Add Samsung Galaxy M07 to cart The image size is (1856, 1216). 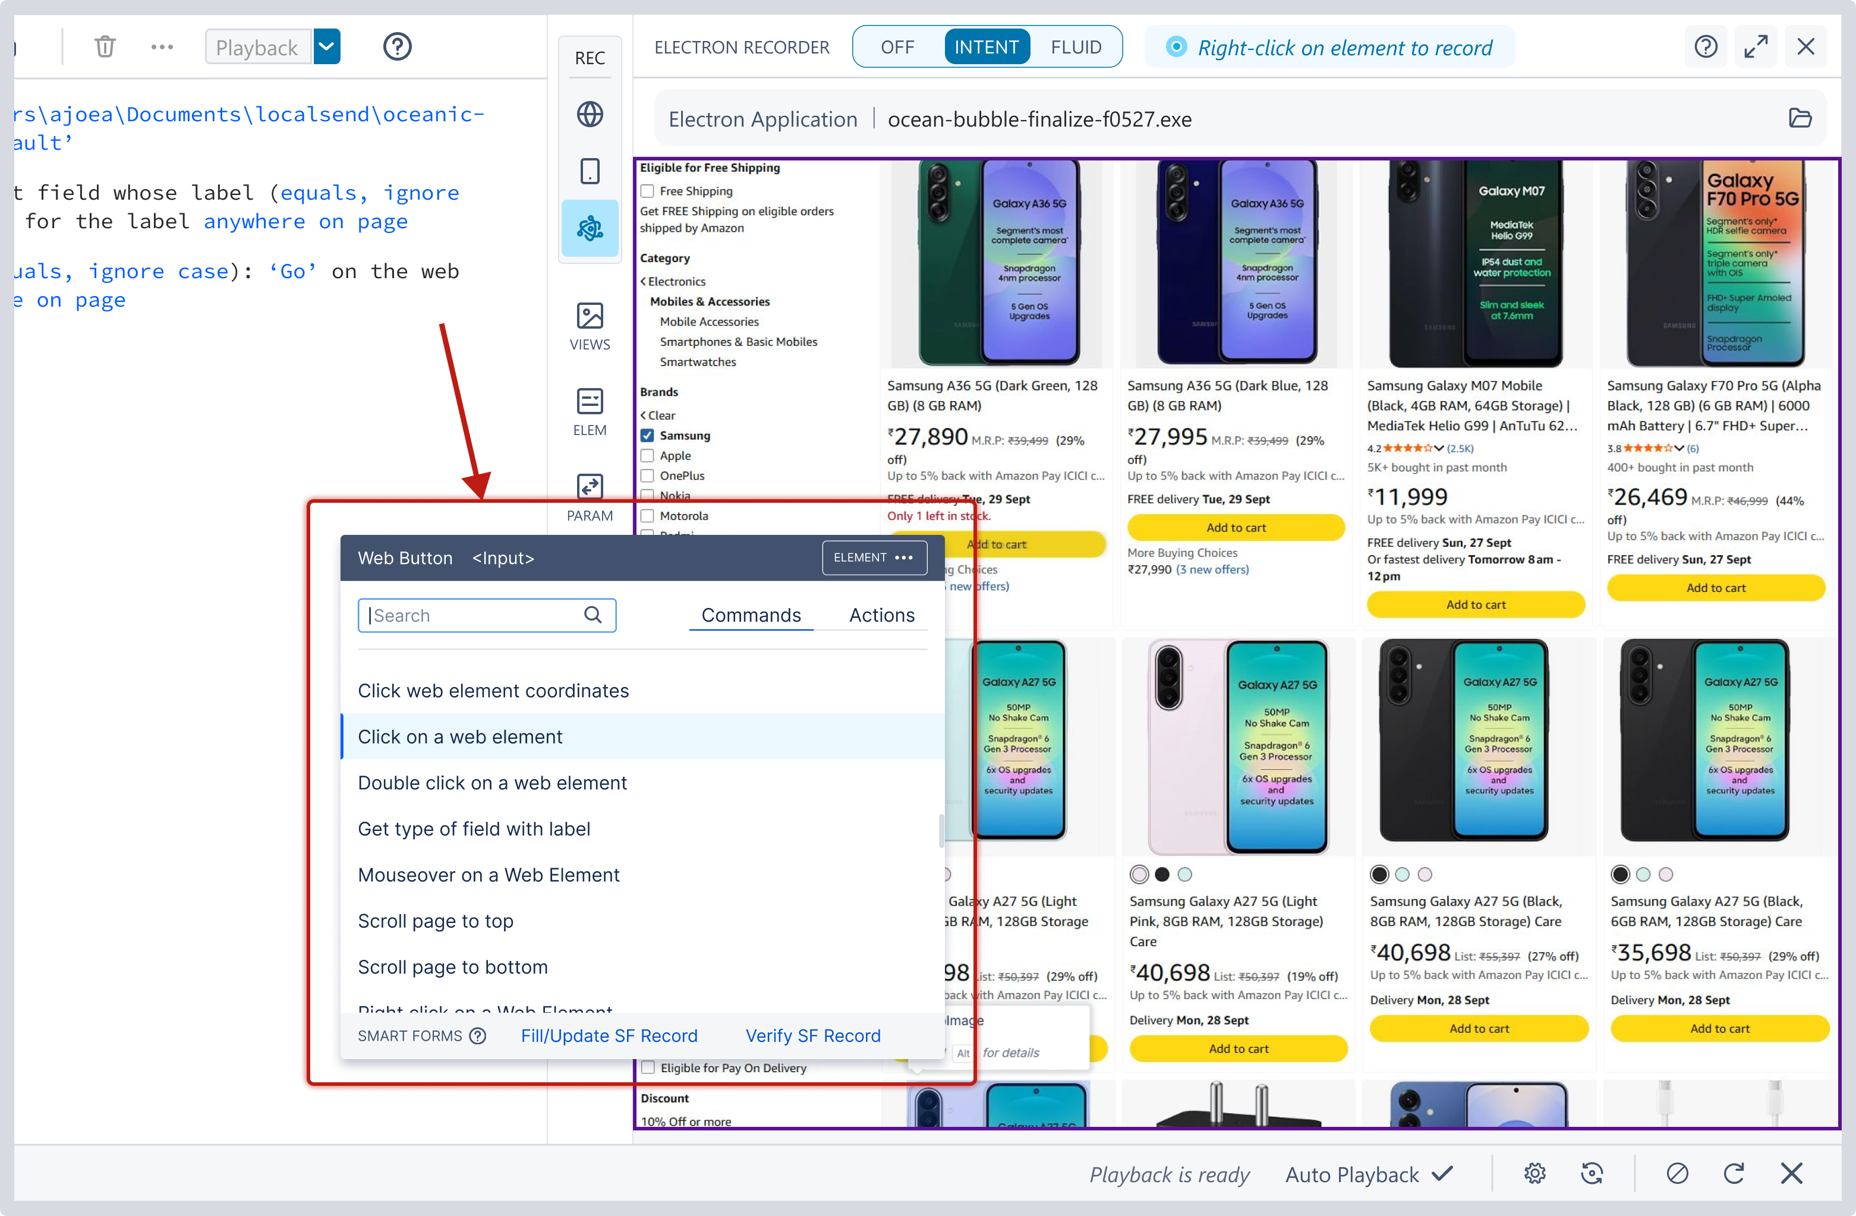tap(1476, 604)
